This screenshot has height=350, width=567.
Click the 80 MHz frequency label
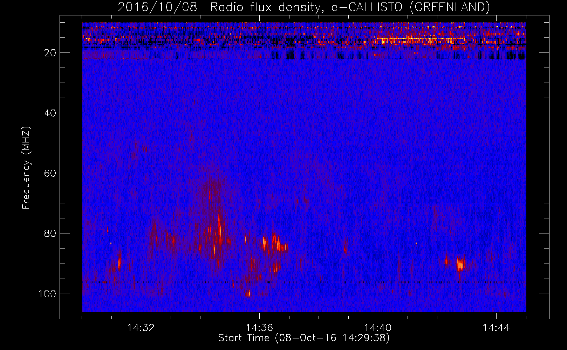tap(50, 233)
